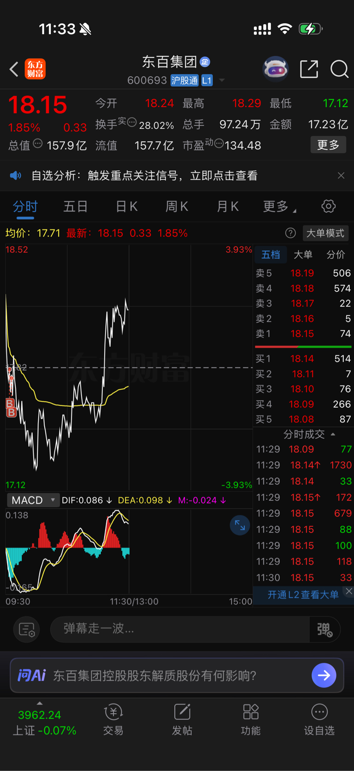
Task: Expand the chart to full screen
Action: (240, 525)
